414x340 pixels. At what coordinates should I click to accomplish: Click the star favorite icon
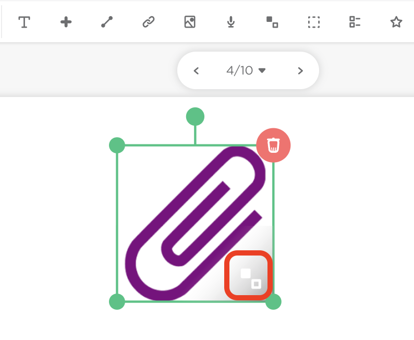point(396,22)
